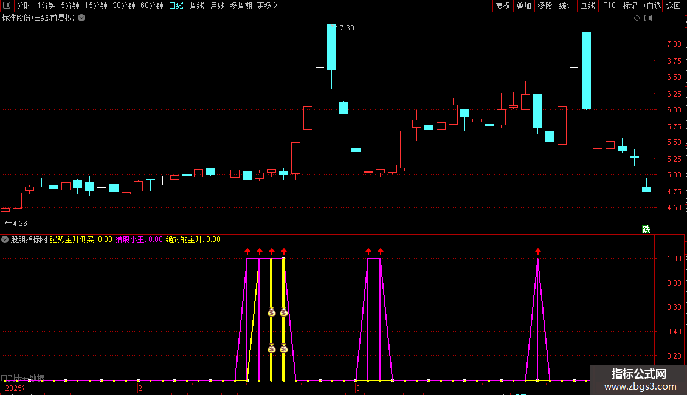Expand dropdown beside 标准股份 title
The image size is (687, 395).
[x=81, y=18]
